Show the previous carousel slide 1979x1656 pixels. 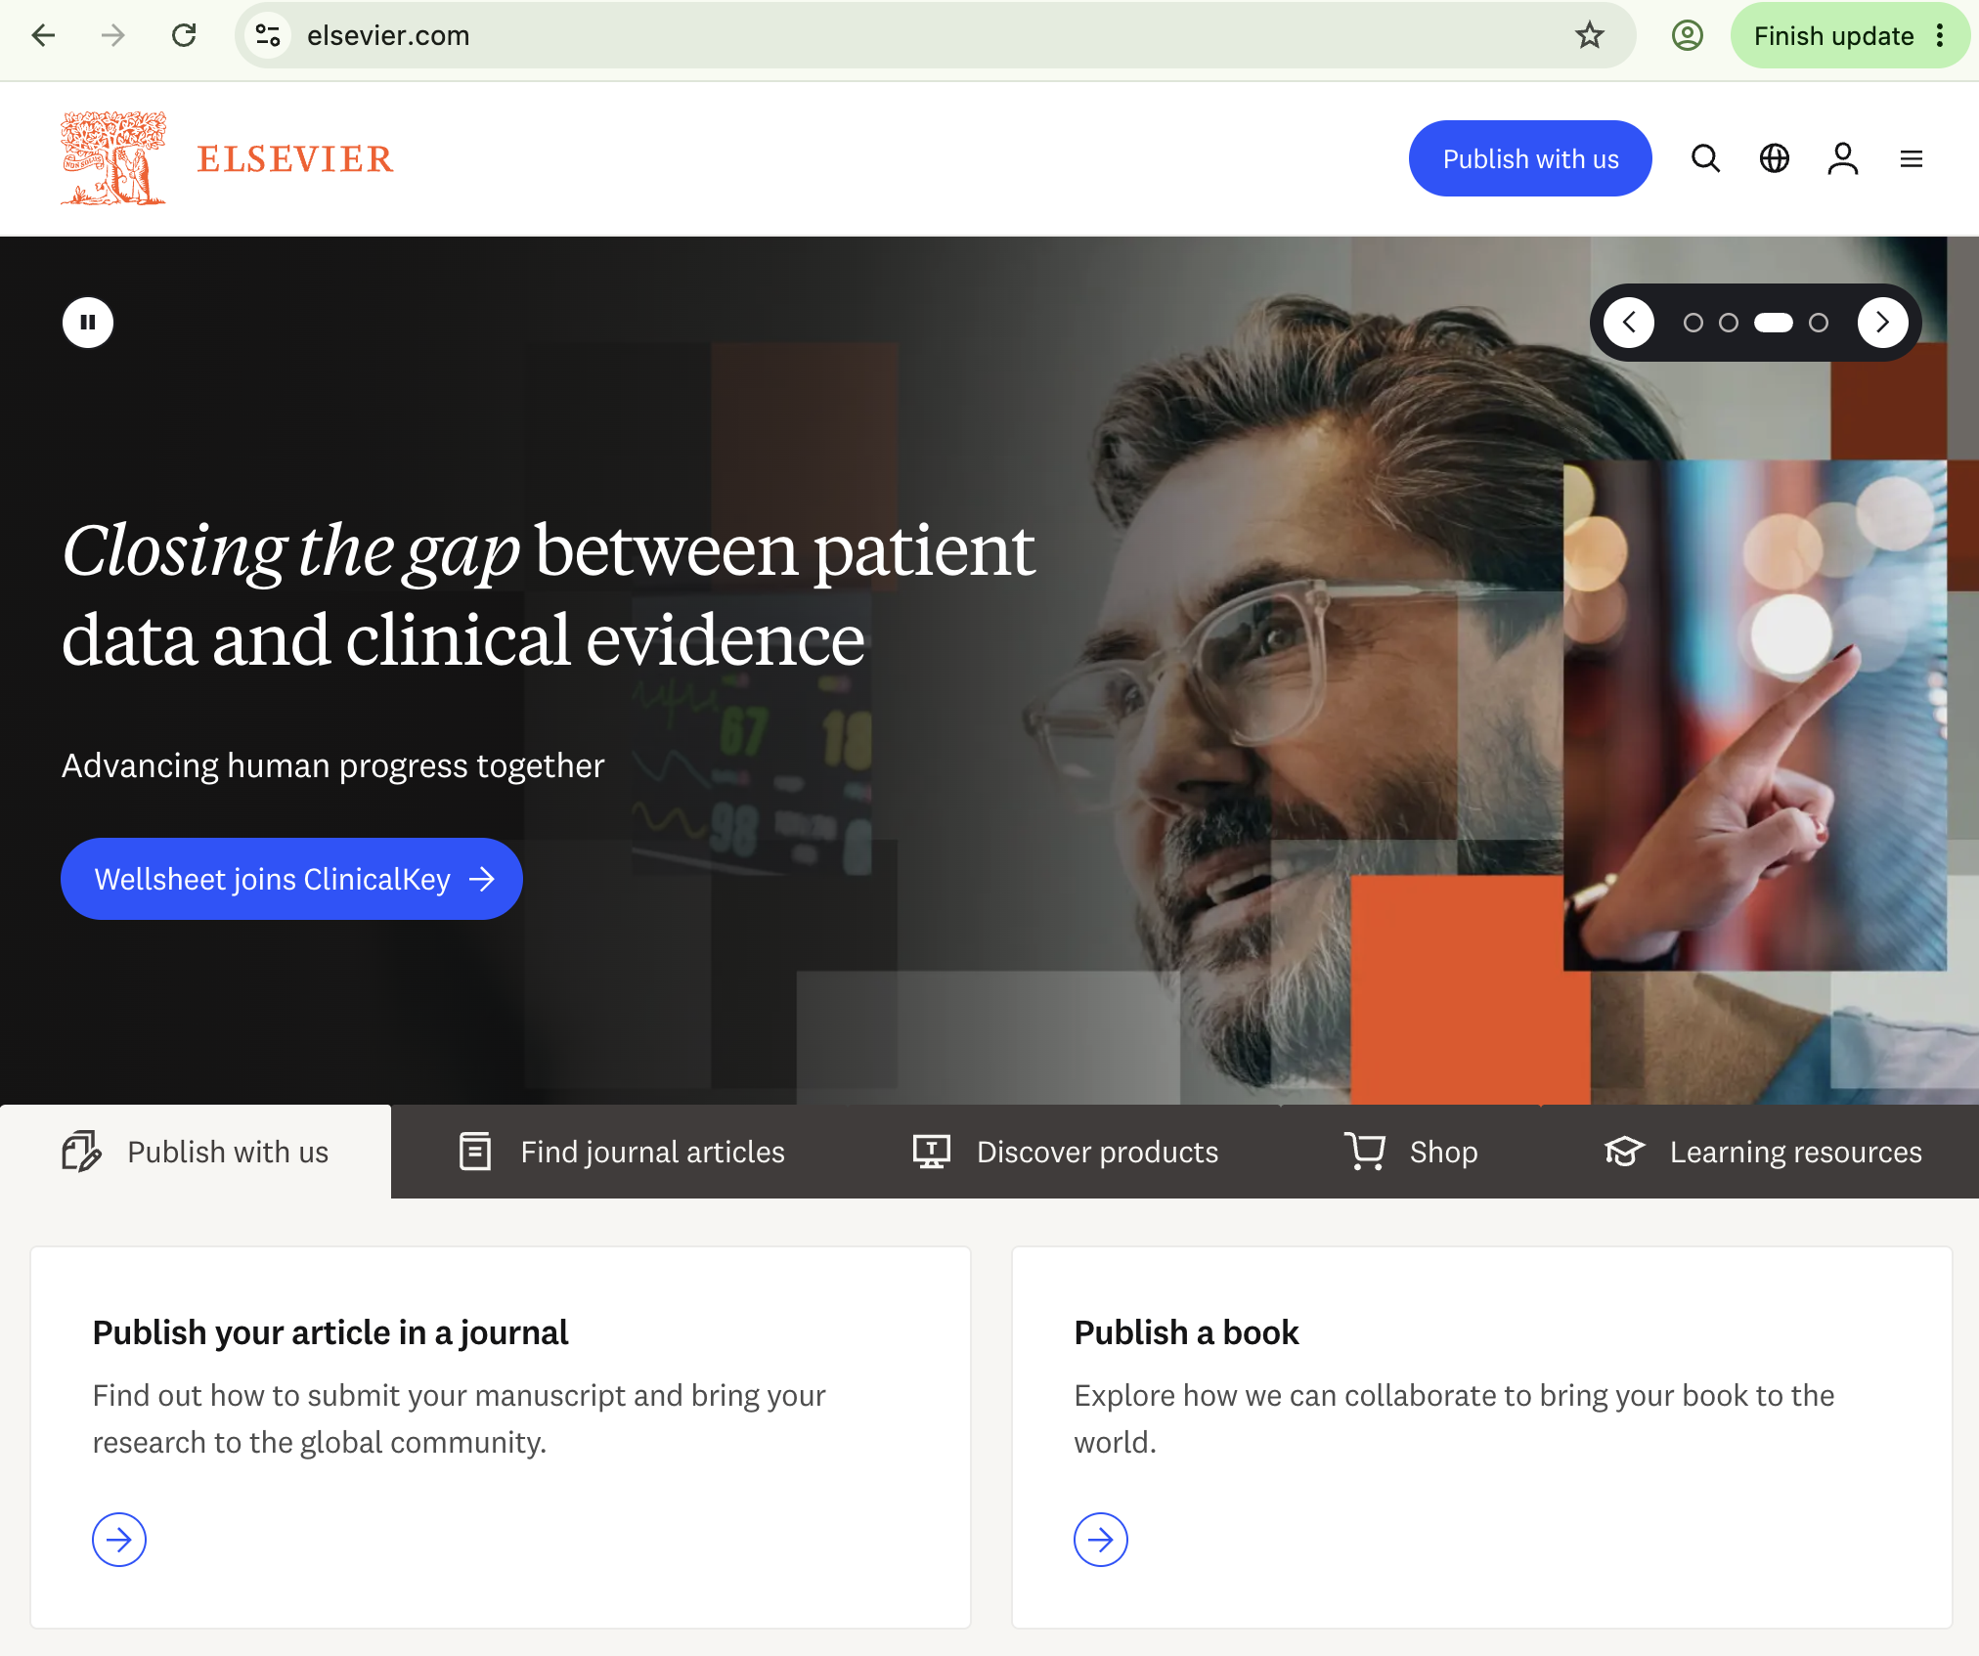[1629, 323]
